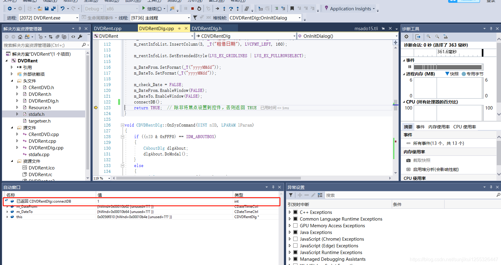Open Solution Explorer properties wrench
The height and width of the screenshot is (265, 501).
point(80,37)
